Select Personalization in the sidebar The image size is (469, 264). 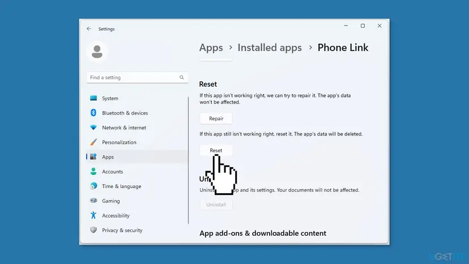pos(137,142)
